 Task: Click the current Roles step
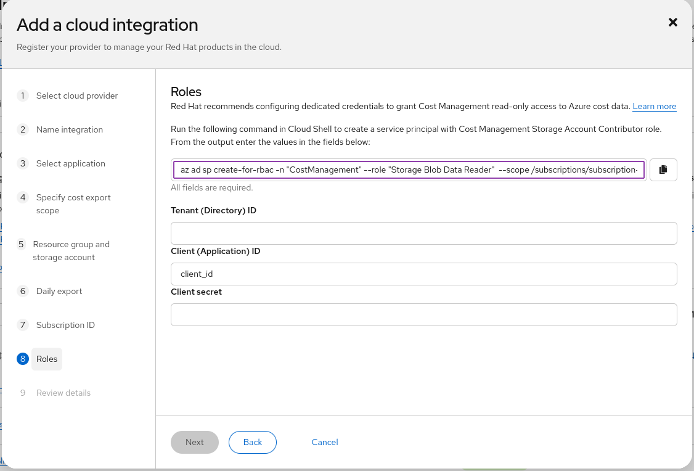[47, 359]
